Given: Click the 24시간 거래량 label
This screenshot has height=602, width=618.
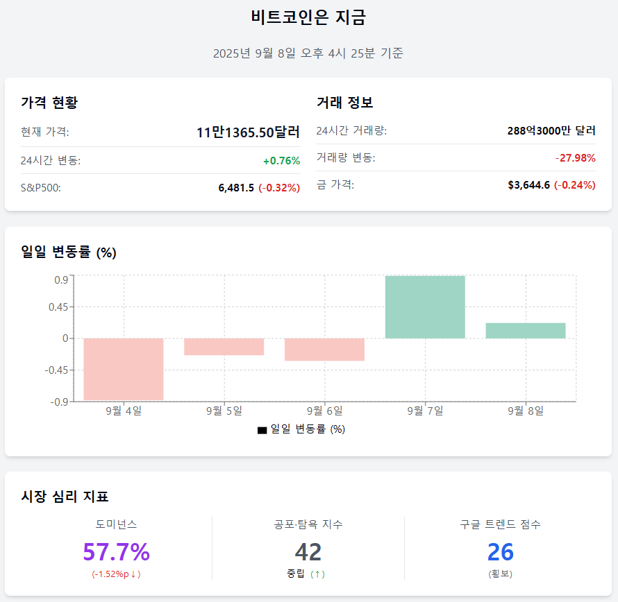Looking at the screenshot, I should click(x=351, y=130).
